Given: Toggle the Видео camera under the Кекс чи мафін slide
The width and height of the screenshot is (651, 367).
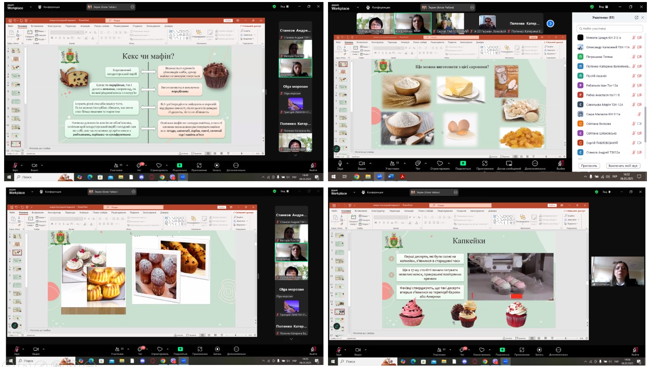Looking at the screenshot, I should (35, 165).
